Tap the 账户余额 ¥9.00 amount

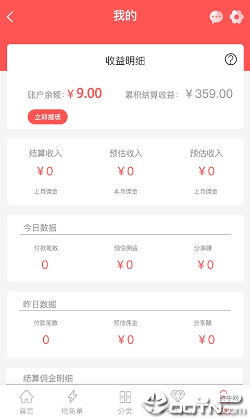[x=84, y=94]
